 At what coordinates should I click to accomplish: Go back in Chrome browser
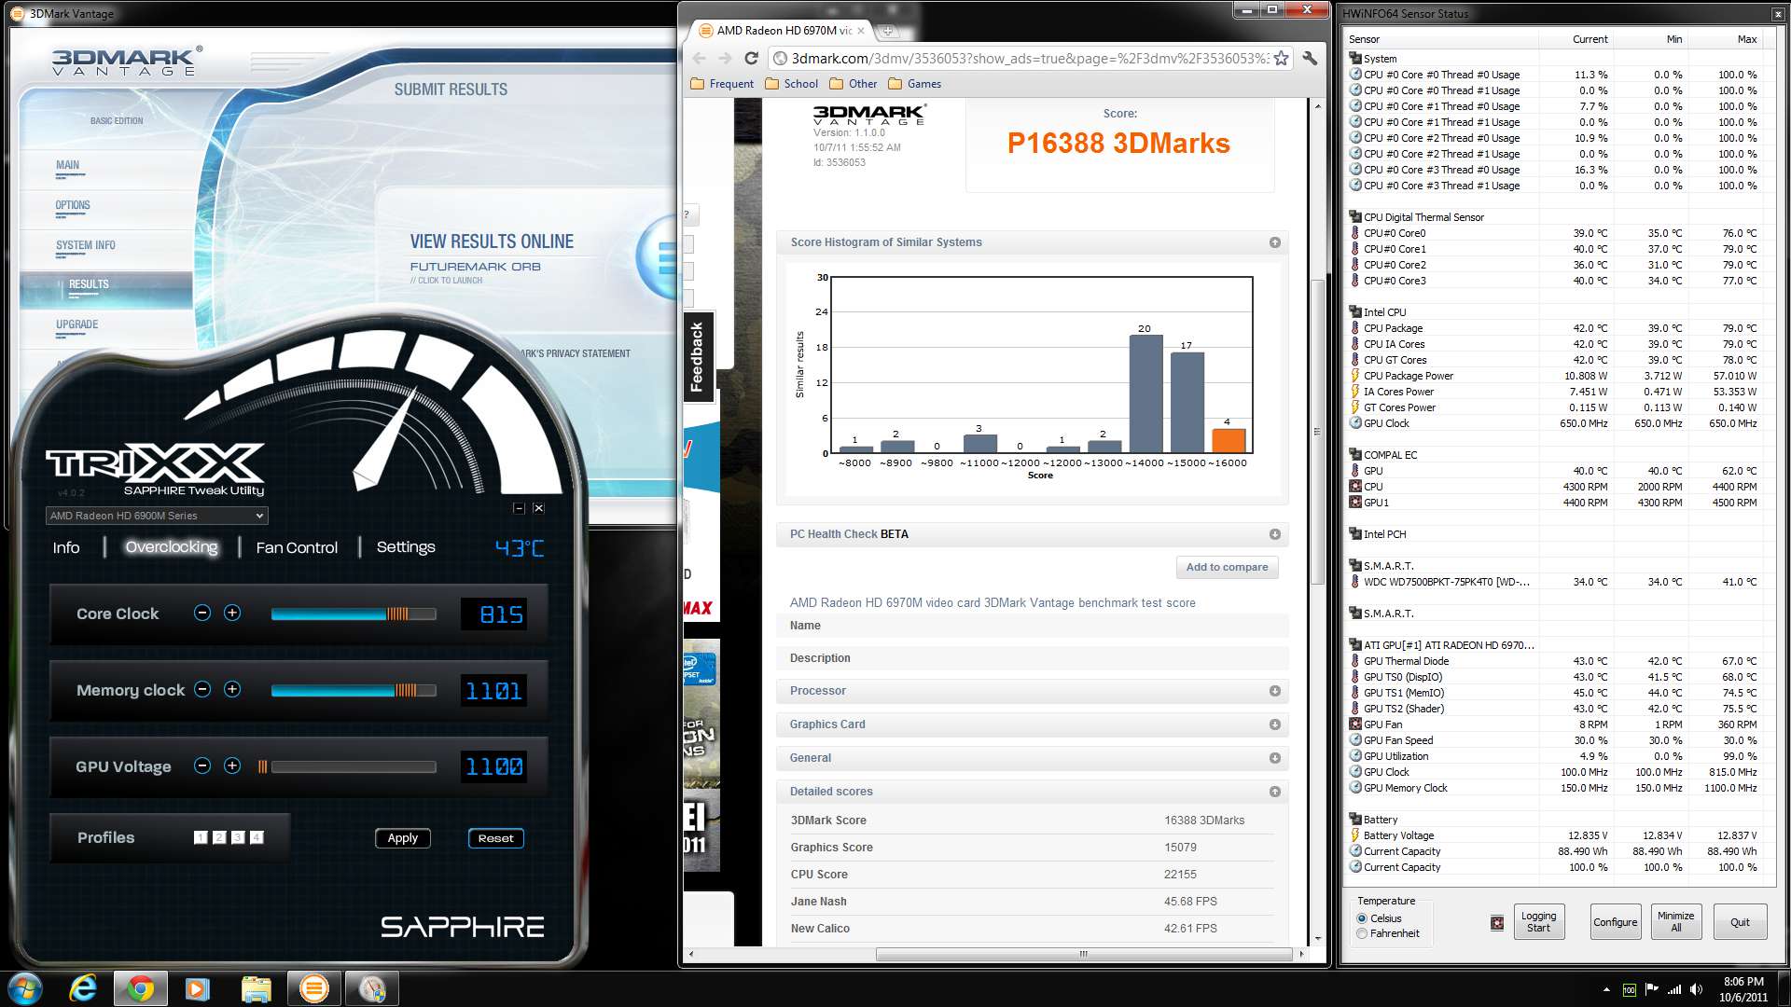click(699, 58)
